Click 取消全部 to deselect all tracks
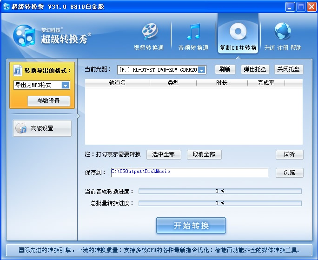 [x=204, y=155]
